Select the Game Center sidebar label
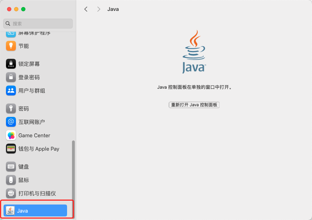 pyautogui.click(x=34, y=136)
